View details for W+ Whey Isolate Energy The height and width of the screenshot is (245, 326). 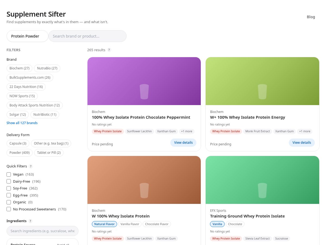pyautogui.click(x=302, y=143)
